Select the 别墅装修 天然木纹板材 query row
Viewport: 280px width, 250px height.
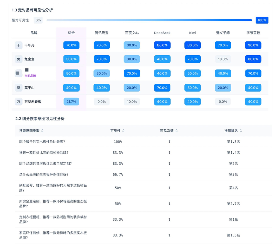coord(144,188)
